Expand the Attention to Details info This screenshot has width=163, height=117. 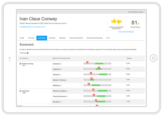pos(67,91)
